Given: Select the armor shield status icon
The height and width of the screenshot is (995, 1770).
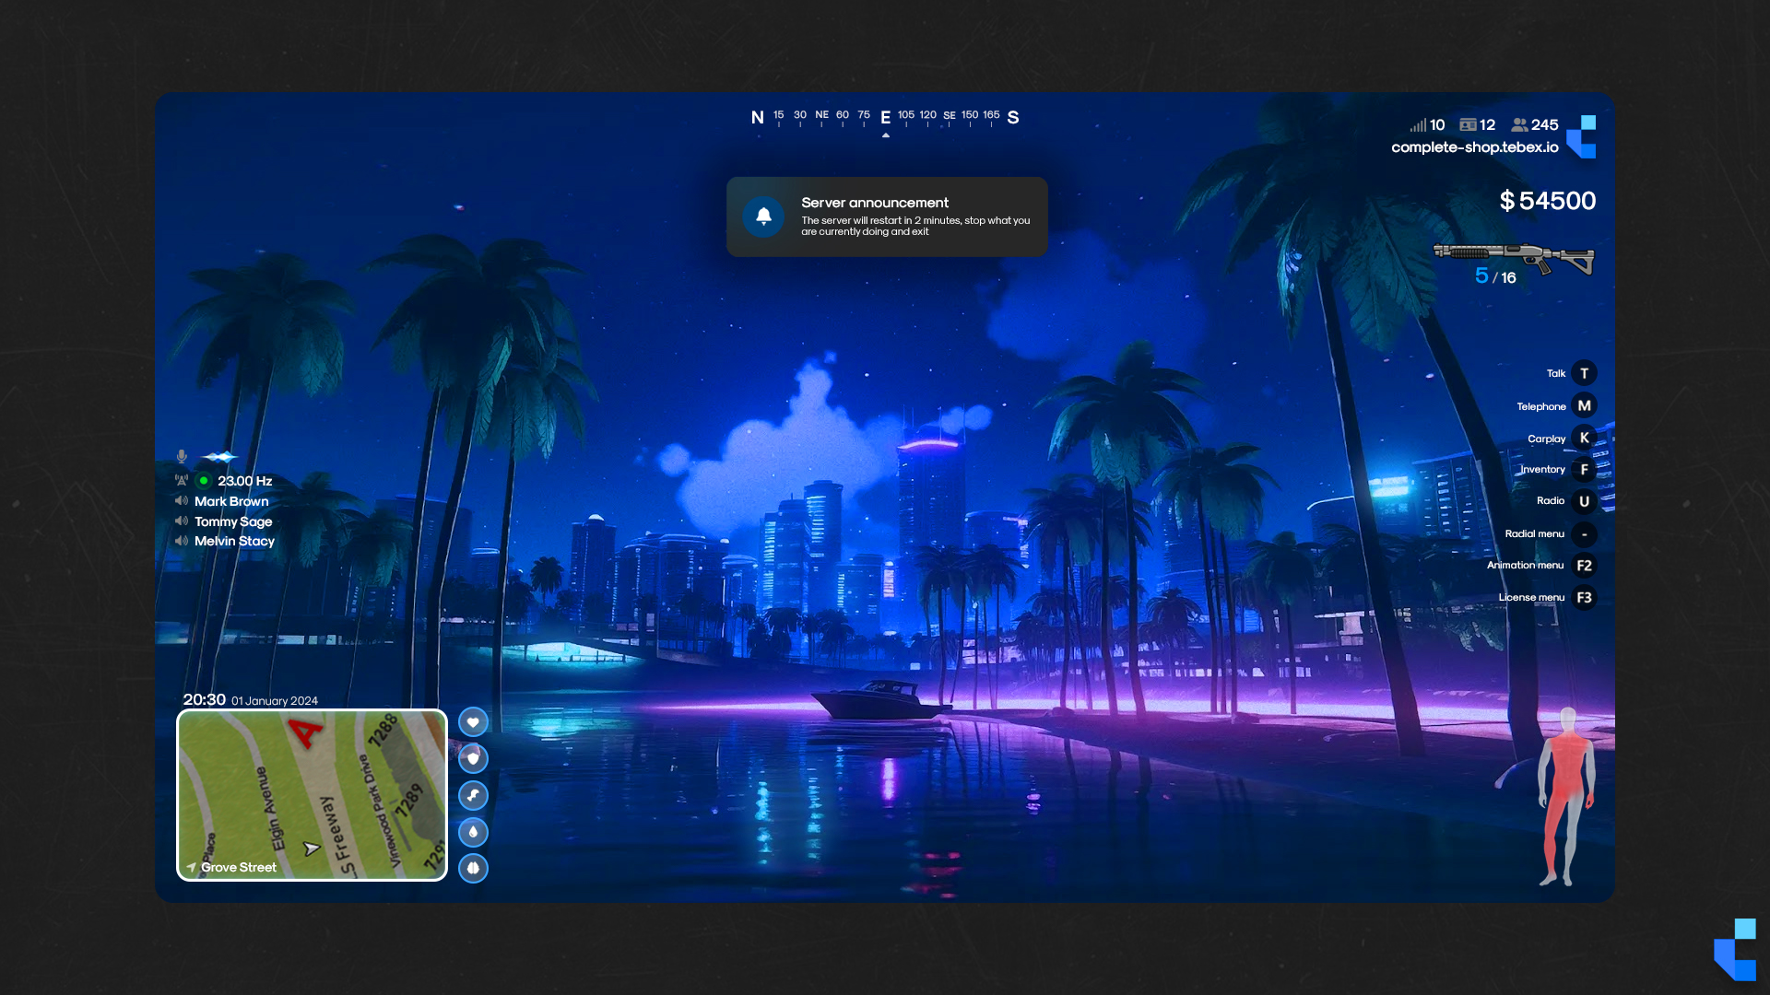Looking at the screenshot, I should click(x=473, y=758).
